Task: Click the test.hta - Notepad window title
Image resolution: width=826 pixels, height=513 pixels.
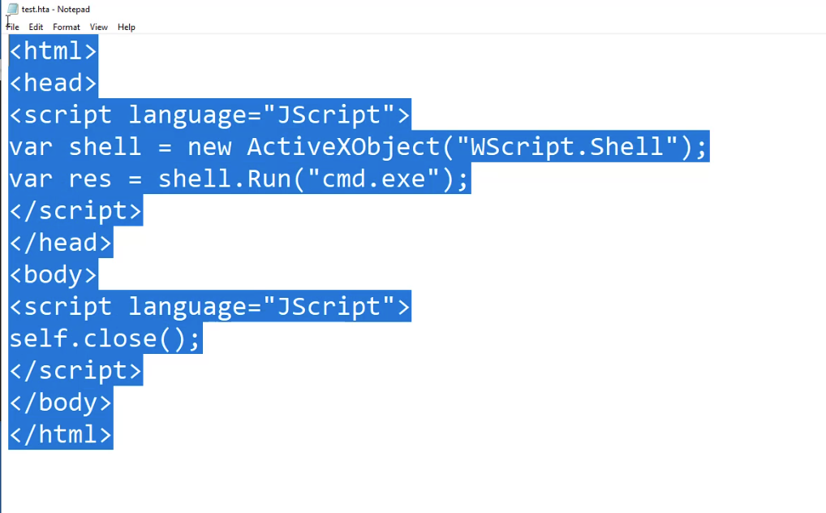Action: 56,10
